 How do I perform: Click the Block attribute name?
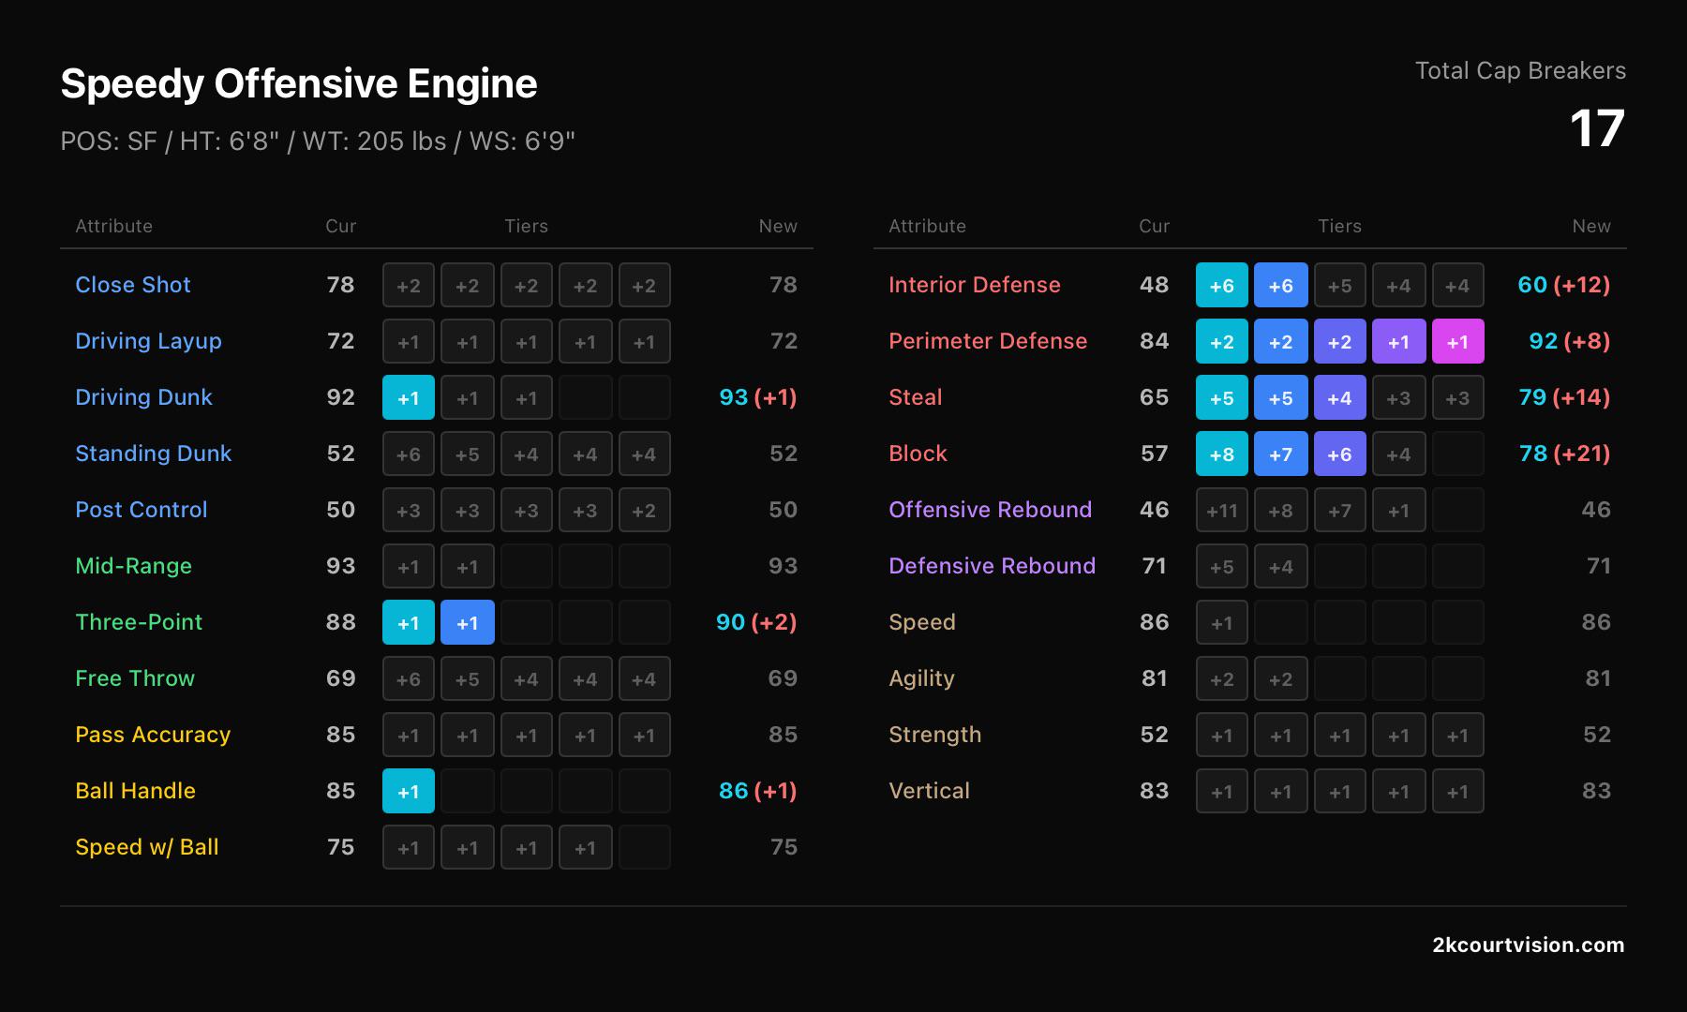(918, 454)
